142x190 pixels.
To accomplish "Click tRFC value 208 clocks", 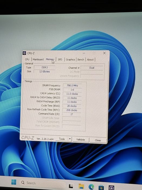I will click(72, 110).
